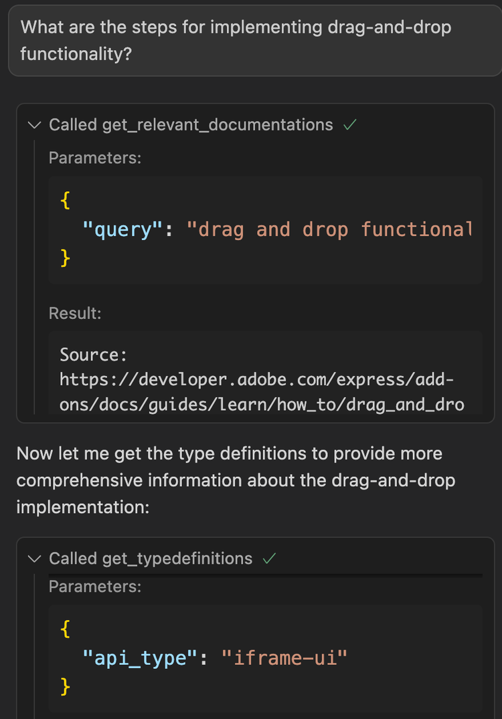
Task: Click opening brace of the query JSON block
Action: [64, 201]
